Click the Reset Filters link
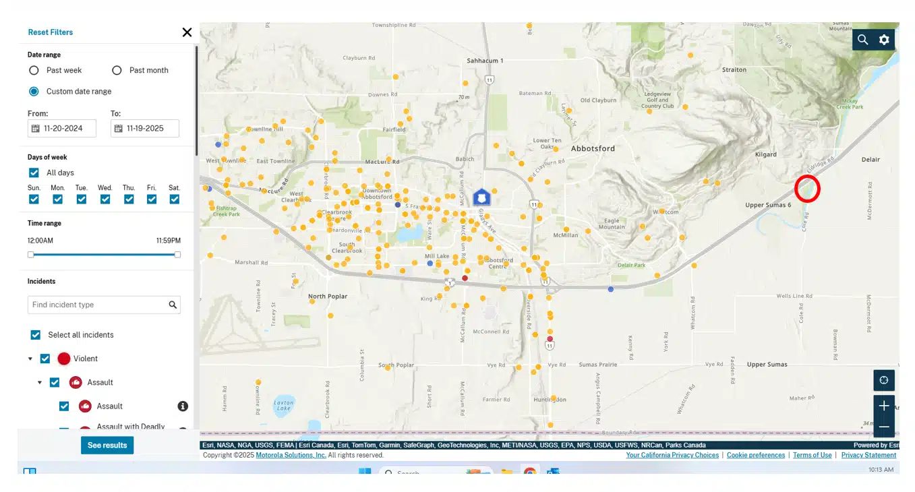The width and height of the screenshot is (915, 492). point(51,32)
